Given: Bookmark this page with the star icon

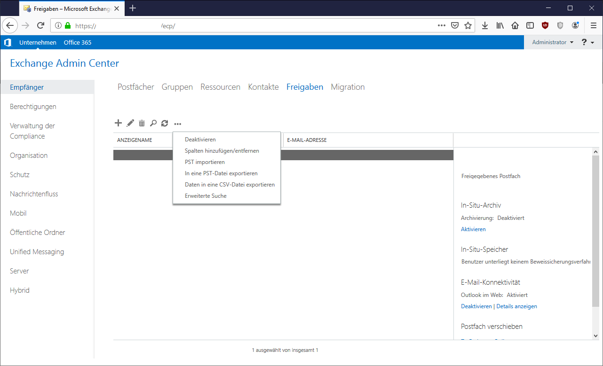Looking at the screenshot, I should (x=468, y=26).
